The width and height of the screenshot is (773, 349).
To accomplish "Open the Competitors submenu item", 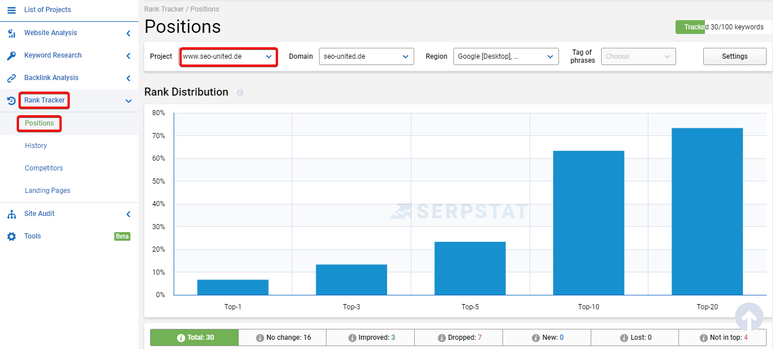I will coord(44,168).
